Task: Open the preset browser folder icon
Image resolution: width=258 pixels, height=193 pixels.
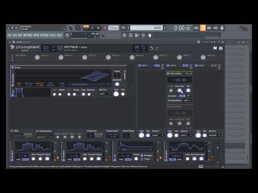Action: click(46, 48)
